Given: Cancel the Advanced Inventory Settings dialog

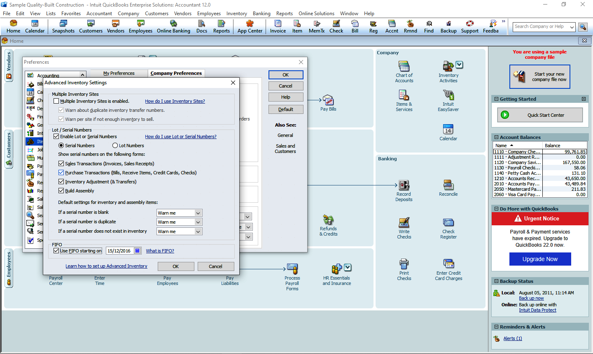Looking at the screenshot, I should click(x=215, y=266).
